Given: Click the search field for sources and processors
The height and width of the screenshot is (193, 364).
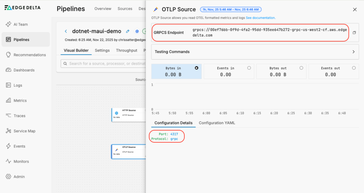Looking at the screenshot, I should 107,64.
